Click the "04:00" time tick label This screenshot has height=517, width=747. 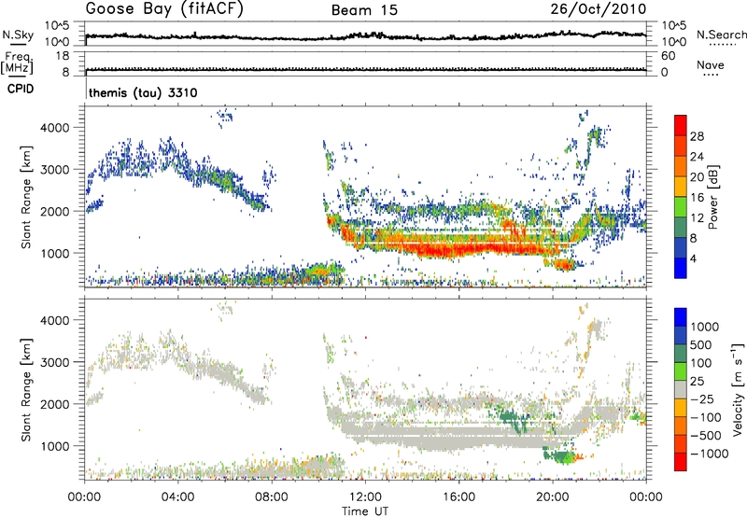pyautogui.click(x=177, y=497)
